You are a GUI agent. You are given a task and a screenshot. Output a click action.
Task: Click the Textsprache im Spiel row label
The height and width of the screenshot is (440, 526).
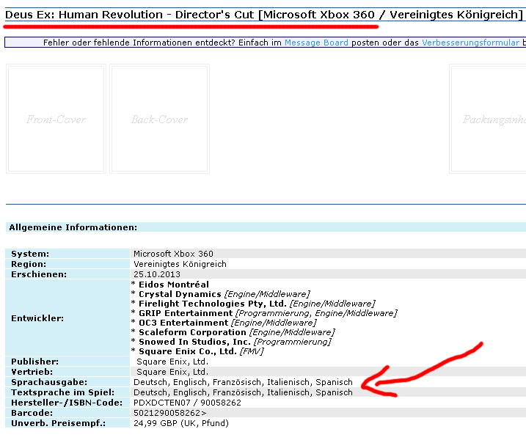63,392
